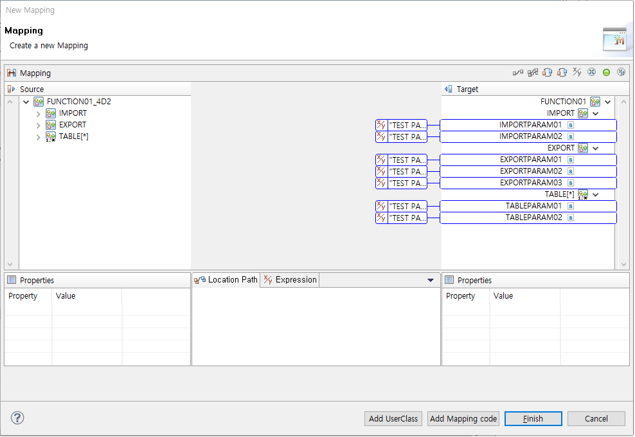The height and width of the screenshot is (437, 635).
Task: Open the help question mark icon
Action: tap(17, 418)
